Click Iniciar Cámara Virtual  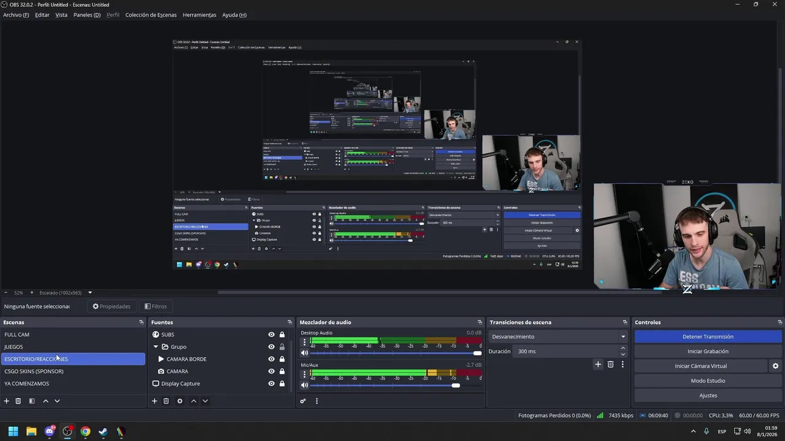click(x=700, y=366)
